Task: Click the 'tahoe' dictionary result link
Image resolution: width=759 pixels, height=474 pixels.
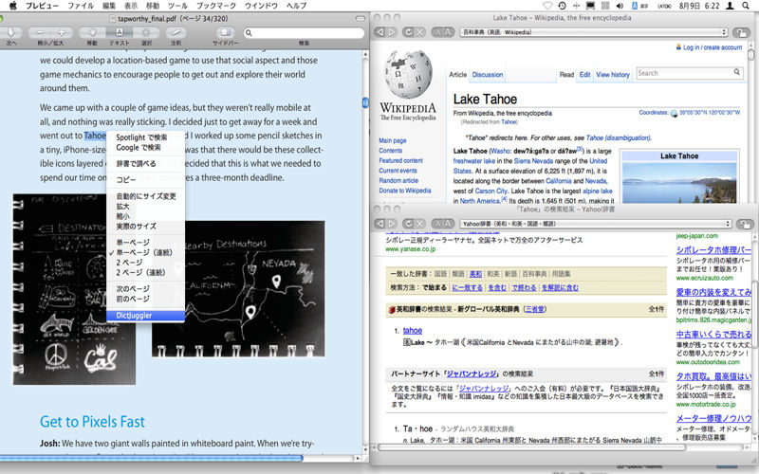Action: [413, 330]
